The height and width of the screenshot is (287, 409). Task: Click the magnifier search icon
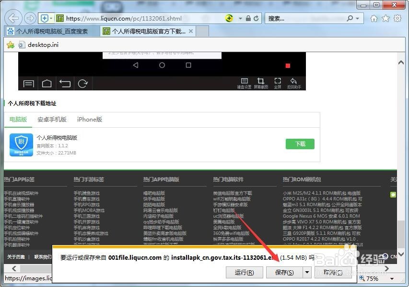point(350,18)
